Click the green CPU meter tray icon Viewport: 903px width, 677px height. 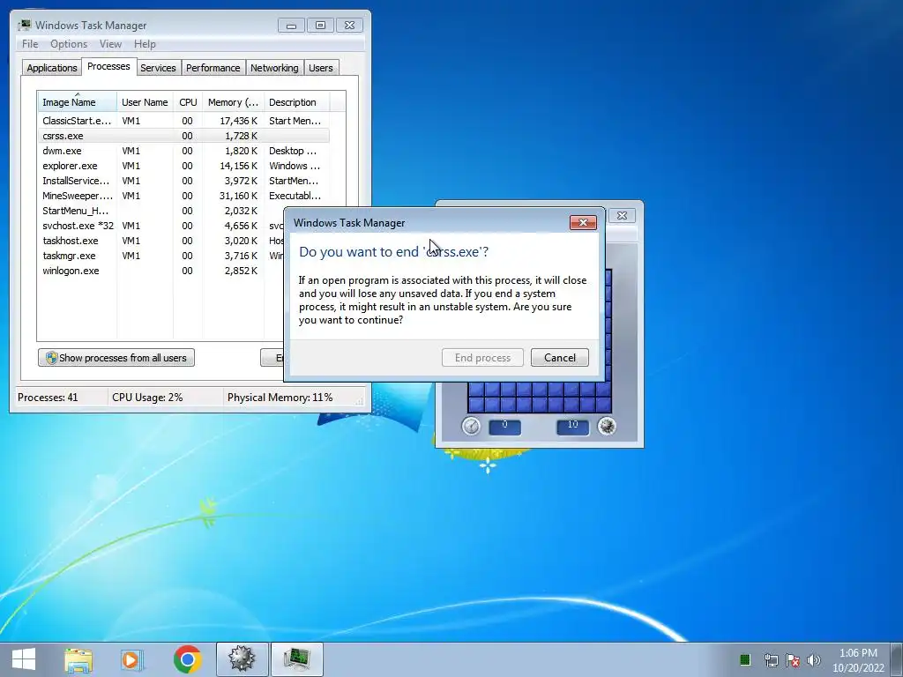(744, 659)
